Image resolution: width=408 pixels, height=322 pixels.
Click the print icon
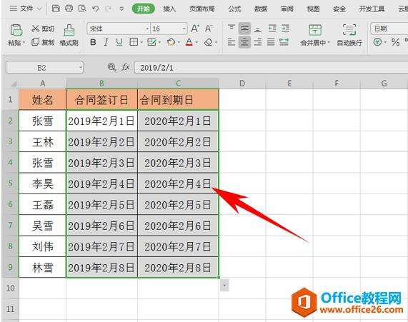pos(69,9)
